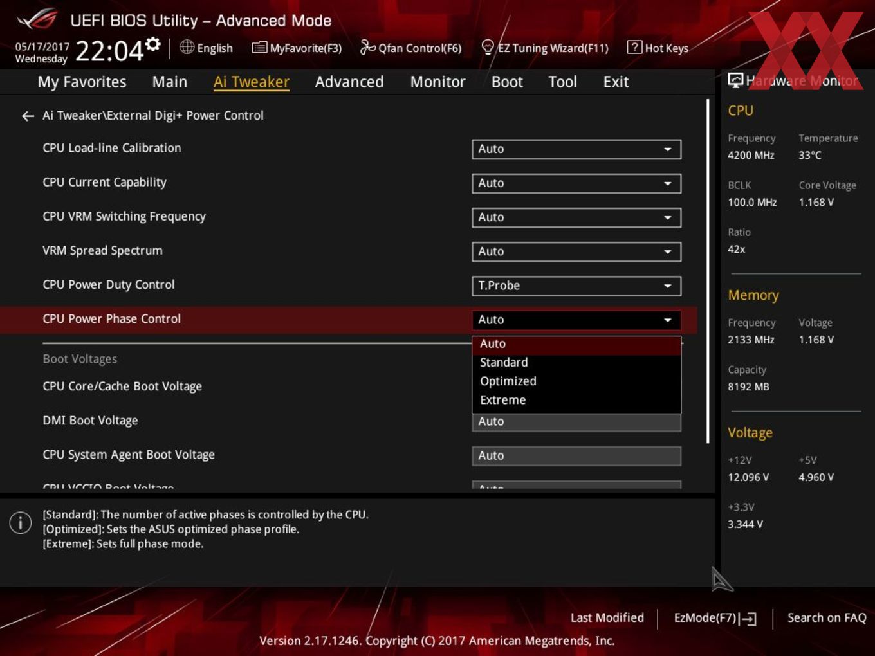Screen dimensions: 875x656
Task: Select Standard in phase control list
Action: pyautogui.click(x=576, y=363)
